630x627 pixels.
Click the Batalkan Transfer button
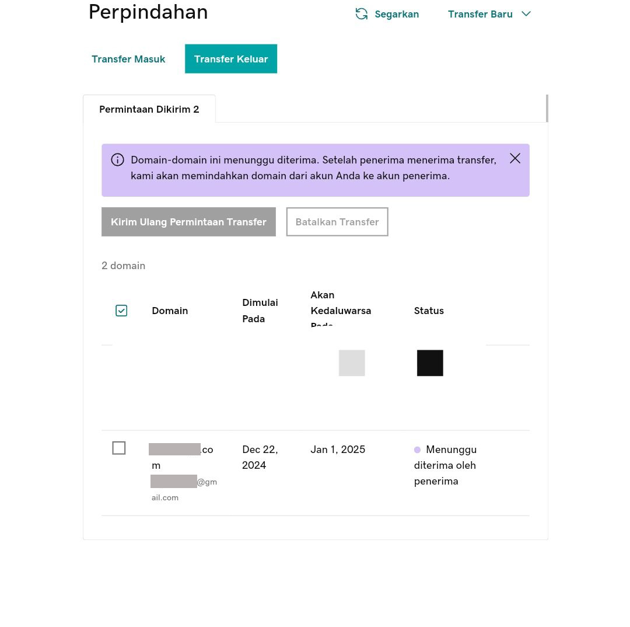337,222
